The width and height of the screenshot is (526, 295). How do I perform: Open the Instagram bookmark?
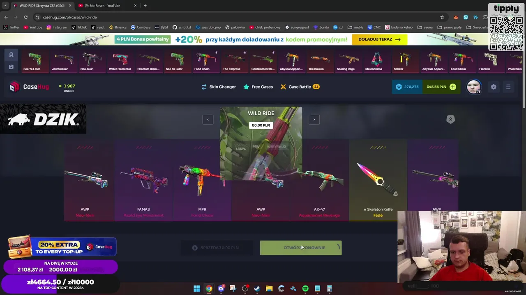[x=57, y=27]
